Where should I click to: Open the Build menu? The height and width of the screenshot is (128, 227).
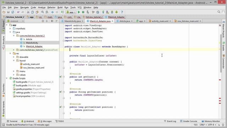coord(60,7)
